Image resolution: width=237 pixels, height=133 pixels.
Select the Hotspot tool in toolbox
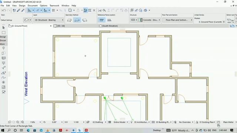pyautogui.click(x=3, y=82)
